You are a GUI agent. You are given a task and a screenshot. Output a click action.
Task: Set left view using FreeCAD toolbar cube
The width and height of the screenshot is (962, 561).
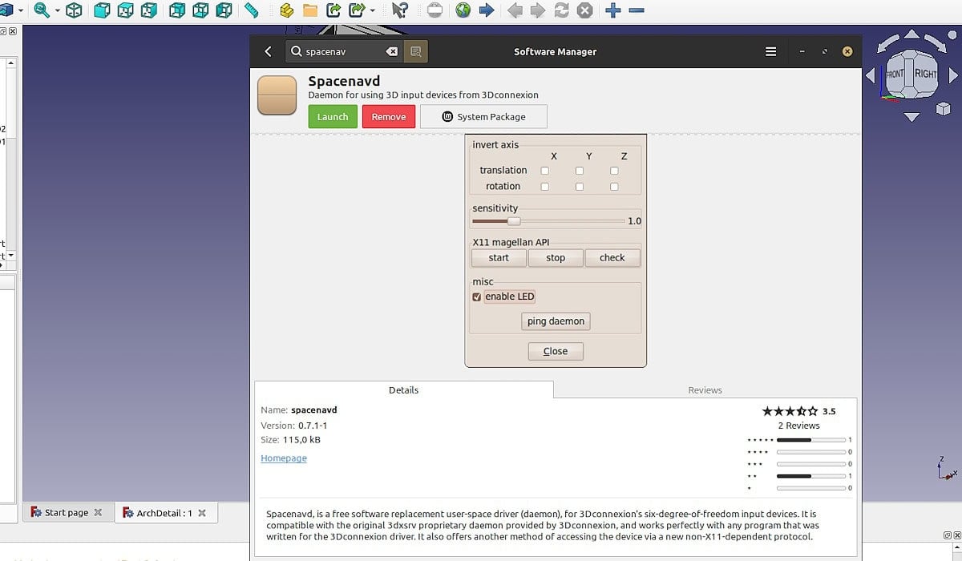(x=224, y=10)
